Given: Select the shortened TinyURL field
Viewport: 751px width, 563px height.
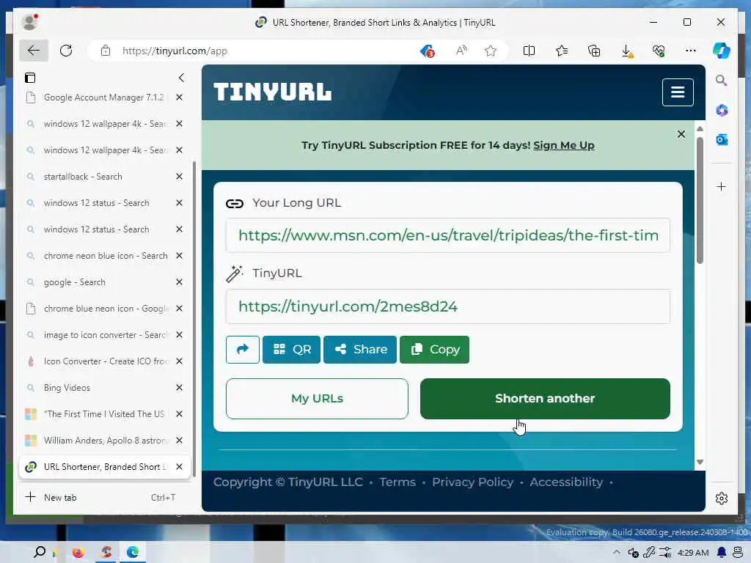Looking at the screenshot, I should pyautogui.click(x=448, y=306).
